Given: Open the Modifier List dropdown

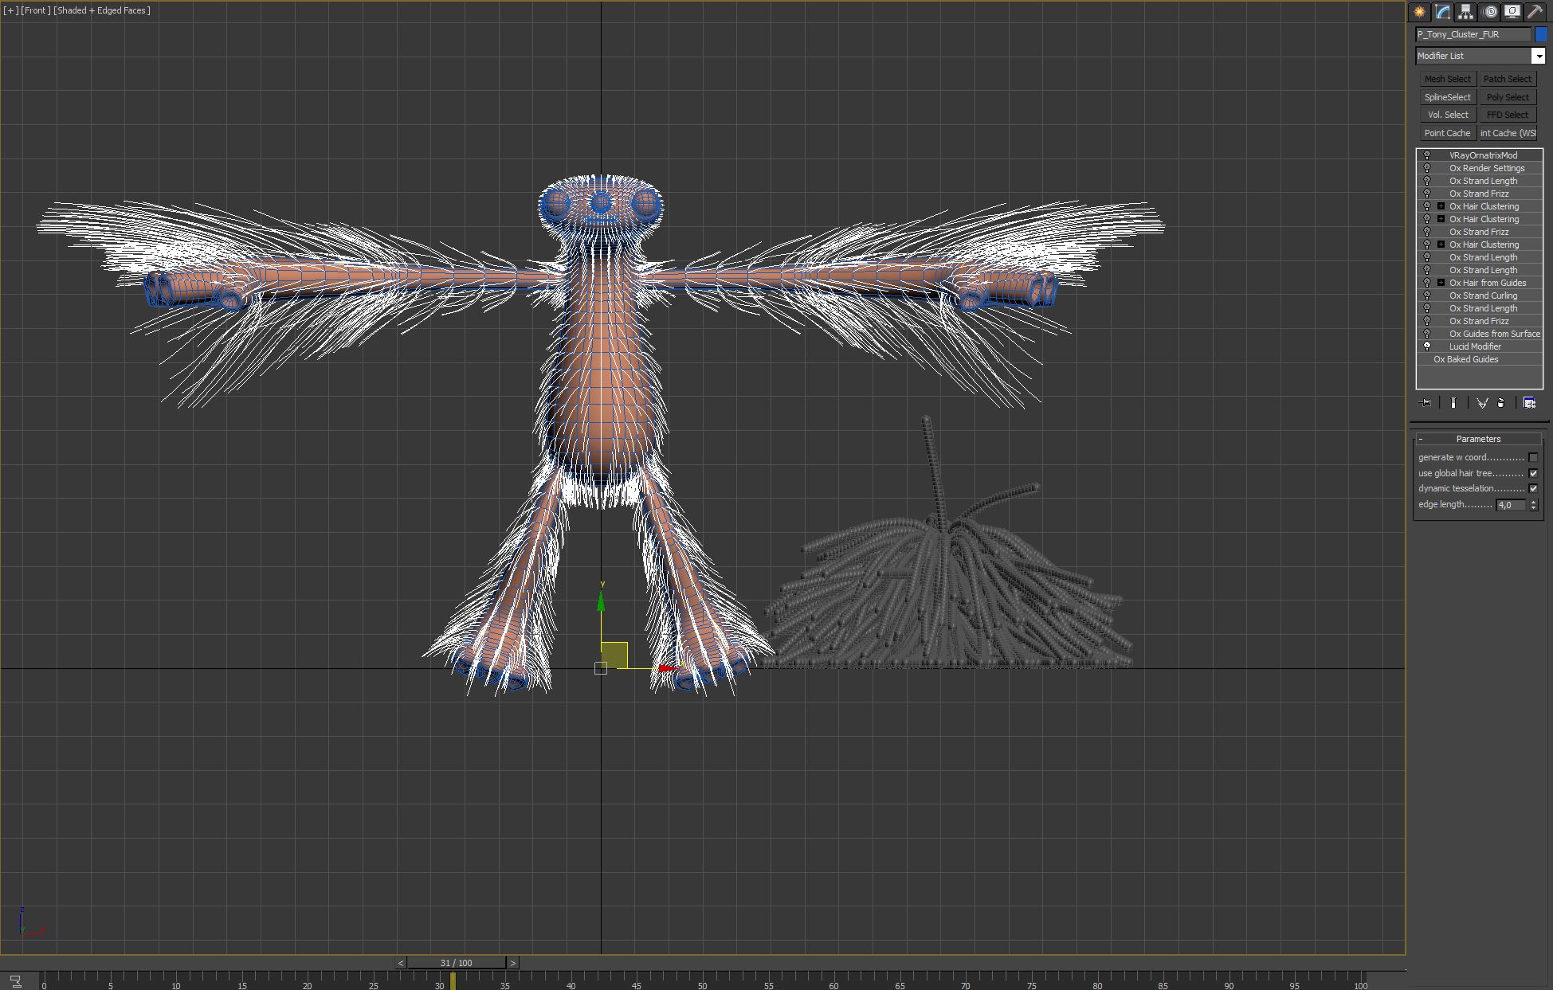Looking at the screenshot, I should (1539, 56).
